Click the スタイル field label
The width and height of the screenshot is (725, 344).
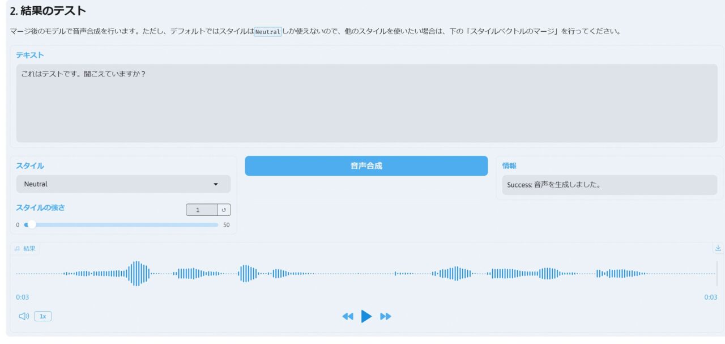[30, 166]
